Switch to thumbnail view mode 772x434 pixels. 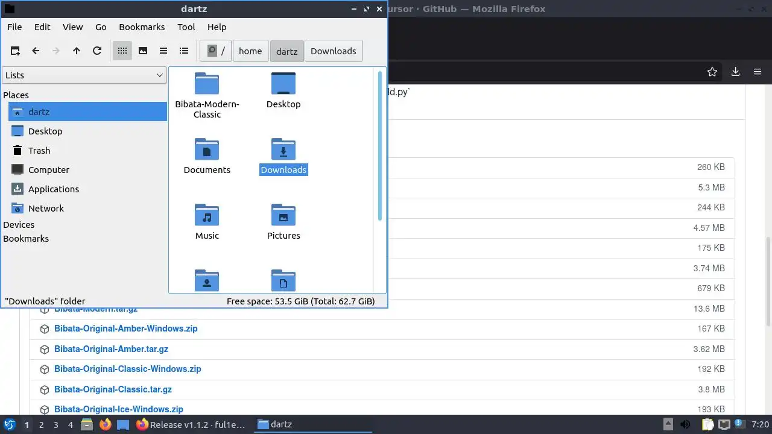tap(143, 51)
